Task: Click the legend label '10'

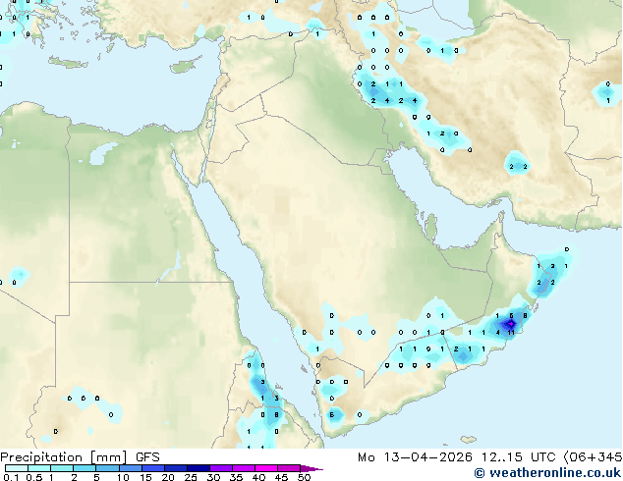Action: click(123, 477)
